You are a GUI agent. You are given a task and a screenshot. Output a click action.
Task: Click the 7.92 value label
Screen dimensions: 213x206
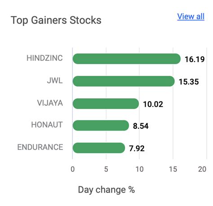pos(137,149)
